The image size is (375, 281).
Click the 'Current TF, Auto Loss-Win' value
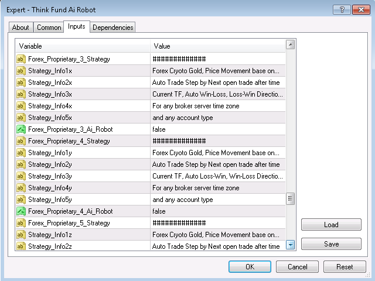click(x=218, y=176)
